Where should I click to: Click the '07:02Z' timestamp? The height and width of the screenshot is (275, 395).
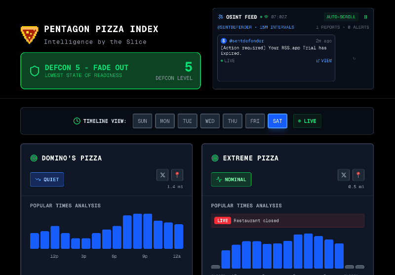[279, 17]
